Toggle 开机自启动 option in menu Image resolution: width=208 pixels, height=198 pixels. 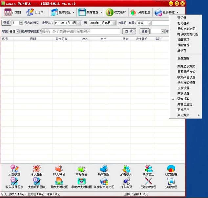[184, 104]
